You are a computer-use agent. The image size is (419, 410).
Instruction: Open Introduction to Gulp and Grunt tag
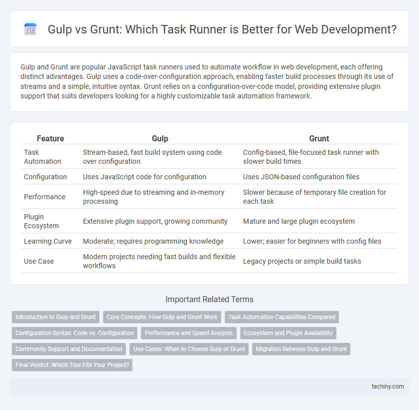pyautogui.click(x=55, y=317)
